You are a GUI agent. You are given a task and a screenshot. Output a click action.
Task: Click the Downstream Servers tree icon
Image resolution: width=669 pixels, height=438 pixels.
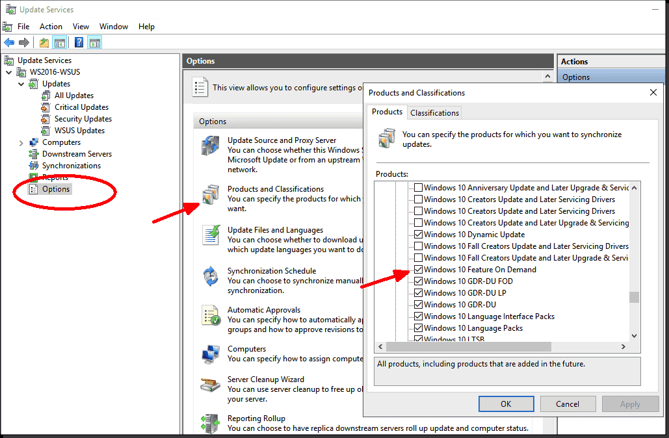(x=33, y=154)
